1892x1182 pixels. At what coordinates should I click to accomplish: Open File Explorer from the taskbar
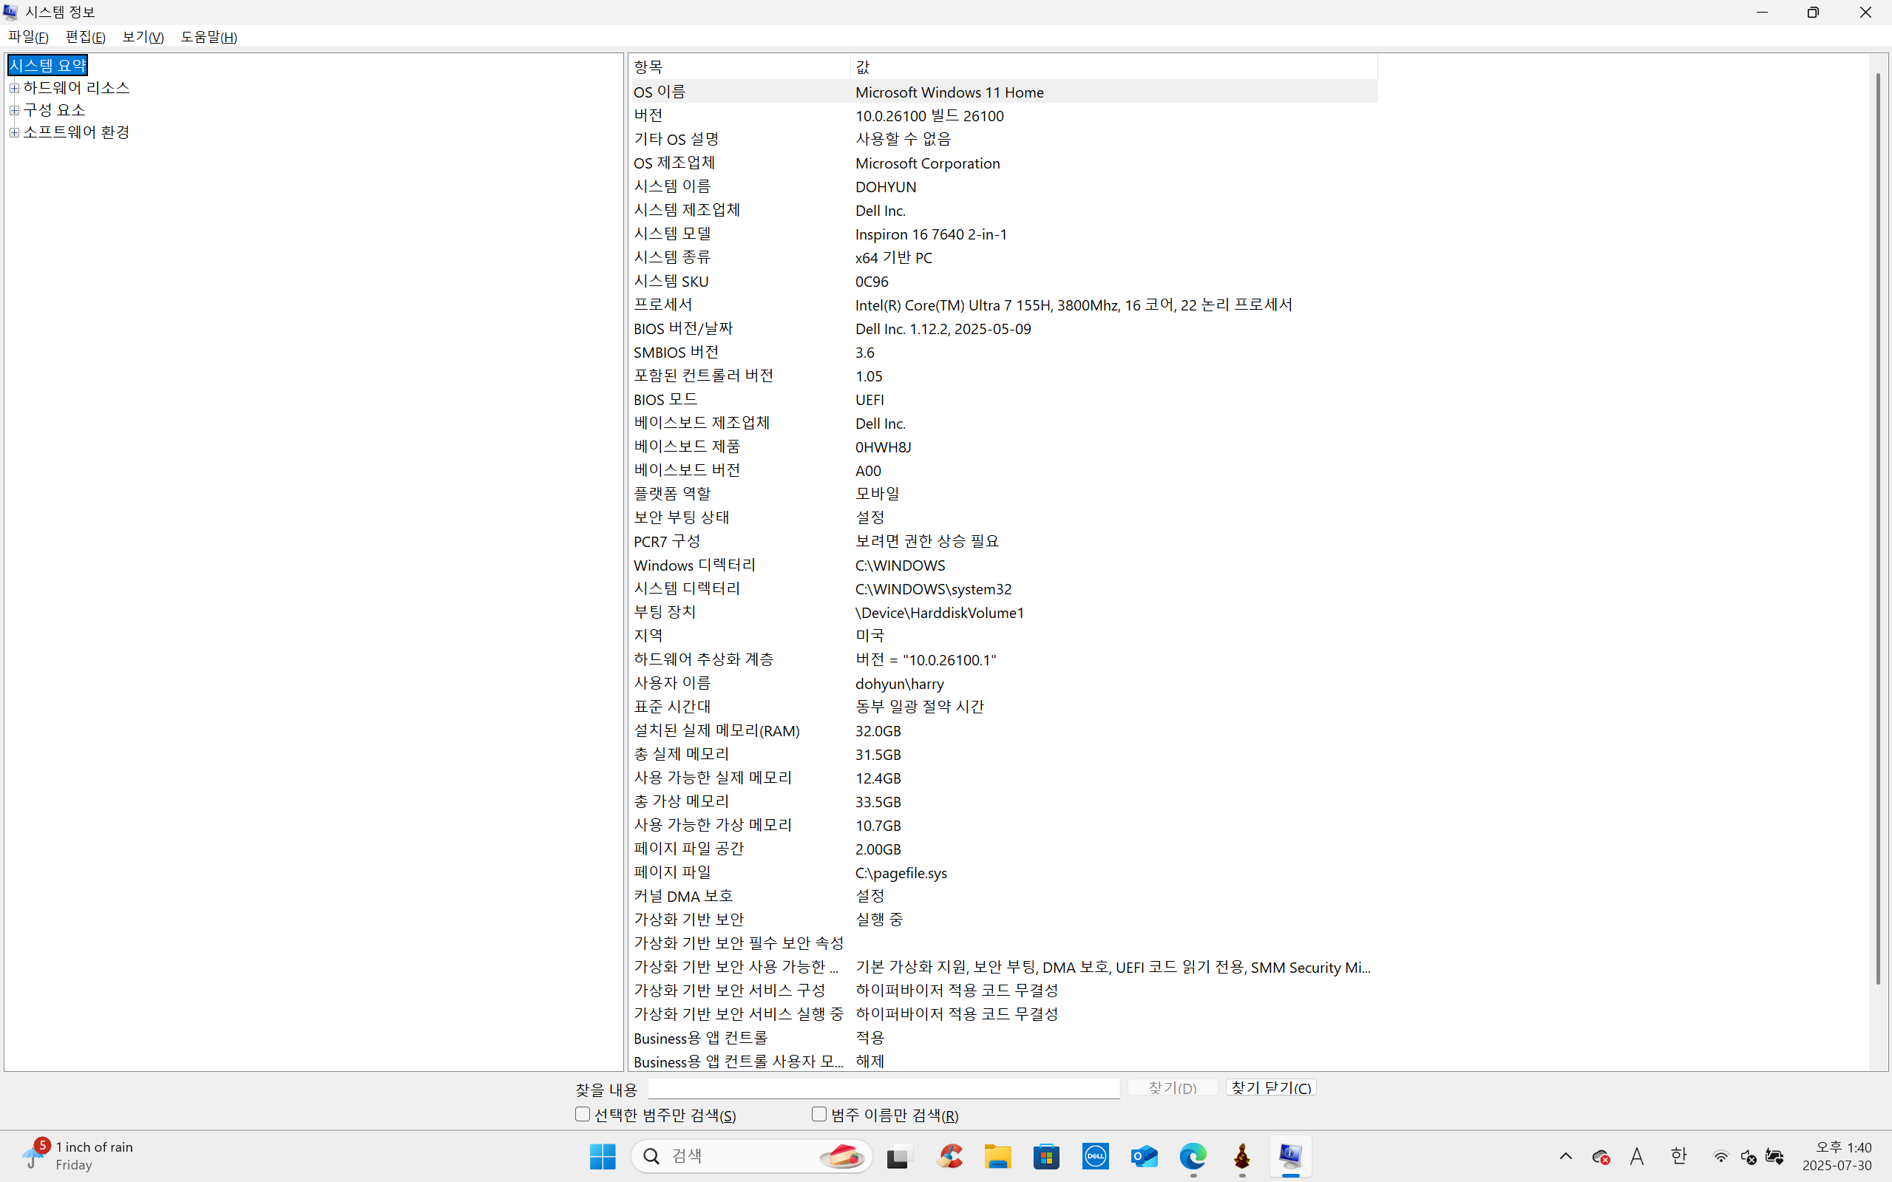click(997, 1155)
